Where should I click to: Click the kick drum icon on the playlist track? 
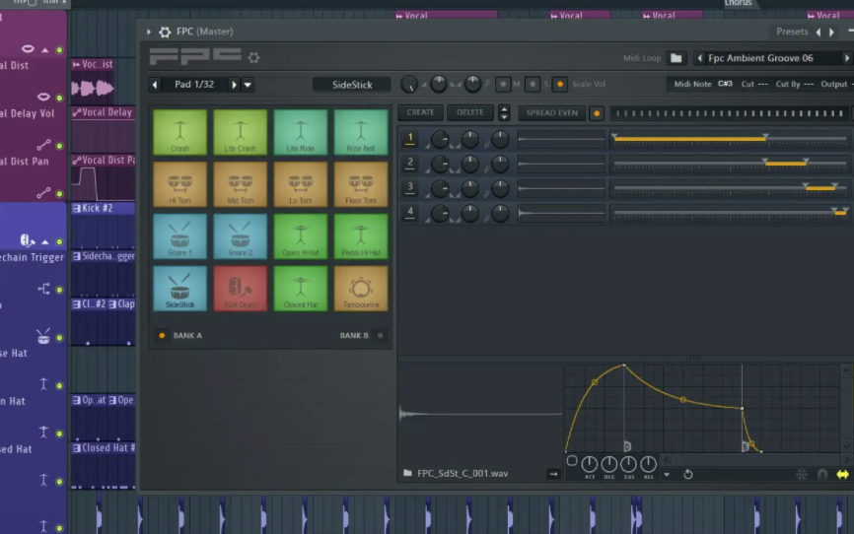(27, 240)
